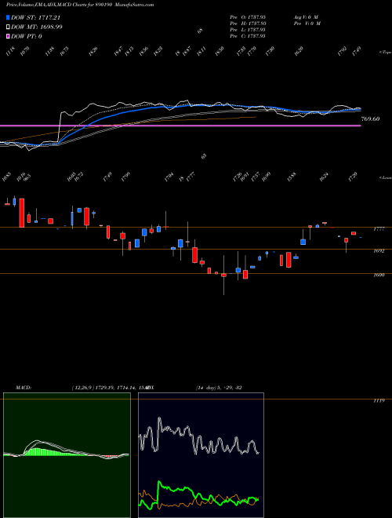Click the chart title mentioning MunafaSutra.com
This screenshot has height=518, width=392.
[79, 5]
